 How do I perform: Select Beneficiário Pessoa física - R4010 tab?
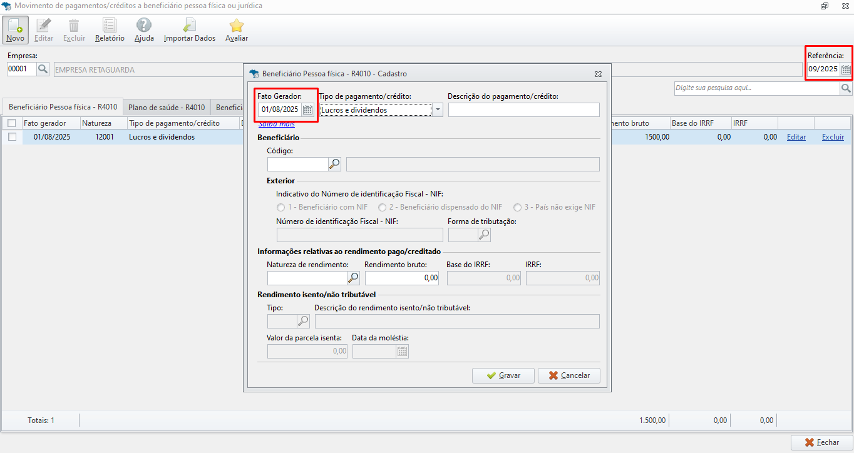tap(63, 107)
